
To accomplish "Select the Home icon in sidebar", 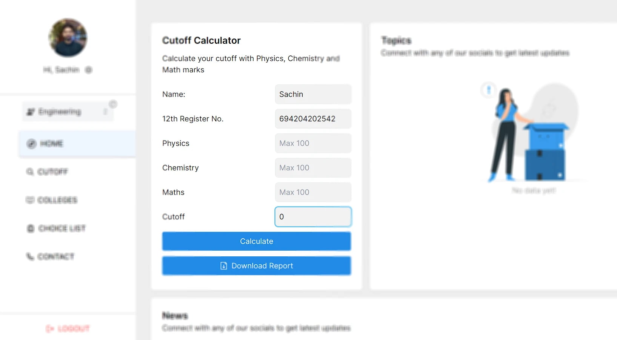I will (x=32, y=144).
